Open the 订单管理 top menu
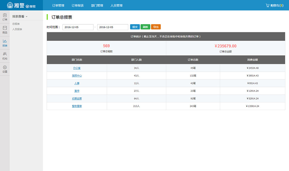289x171 pixels. tap(58, 5)
